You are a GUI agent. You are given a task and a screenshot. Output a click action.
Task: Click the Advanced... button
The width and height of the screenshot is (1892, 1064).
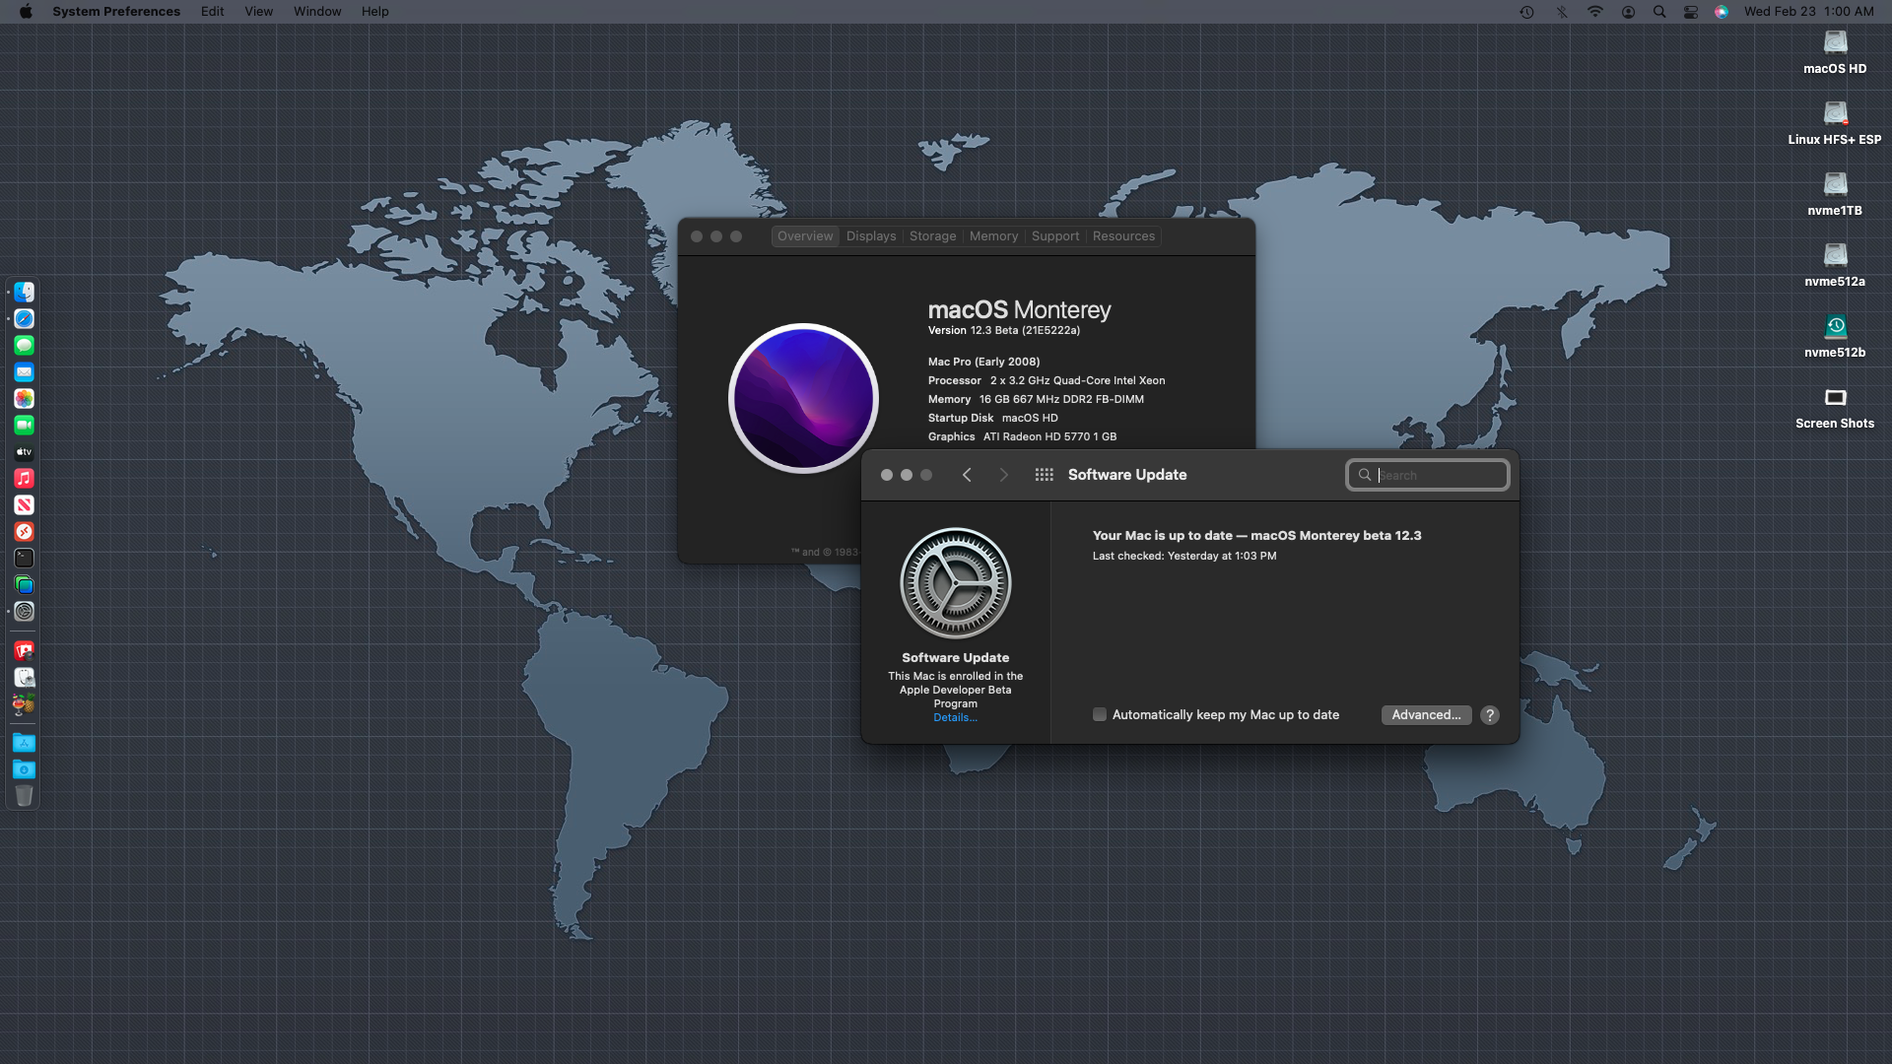(x=1426, y=715)
